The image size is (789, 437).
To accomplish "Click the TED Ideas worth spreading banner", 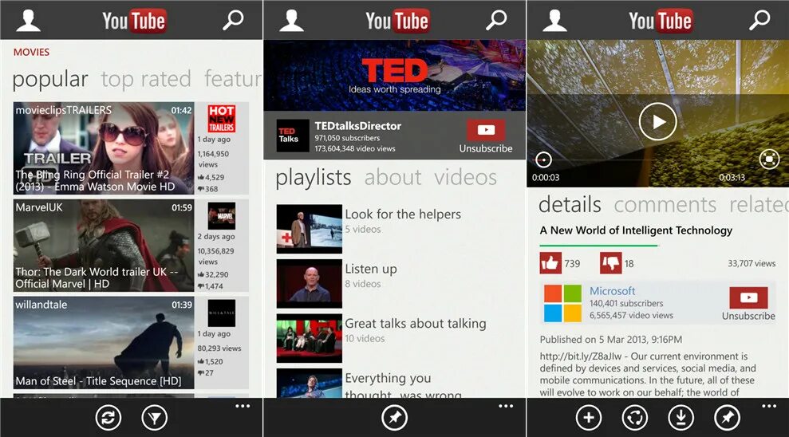I will coord(394,76).
